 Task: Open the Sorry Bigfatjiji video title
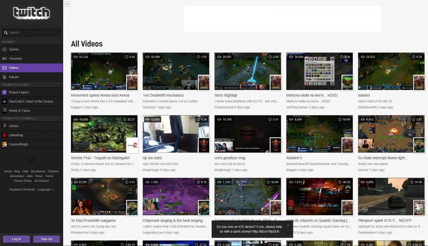click(x=226, y=95)
